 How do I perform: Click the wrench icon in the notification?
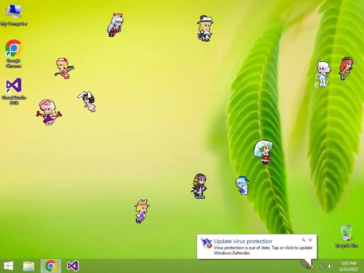[x=304, y=240]
